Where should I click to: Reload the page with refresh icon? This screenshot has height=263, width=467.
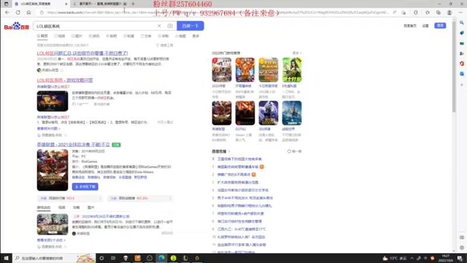tap(18, 12)
